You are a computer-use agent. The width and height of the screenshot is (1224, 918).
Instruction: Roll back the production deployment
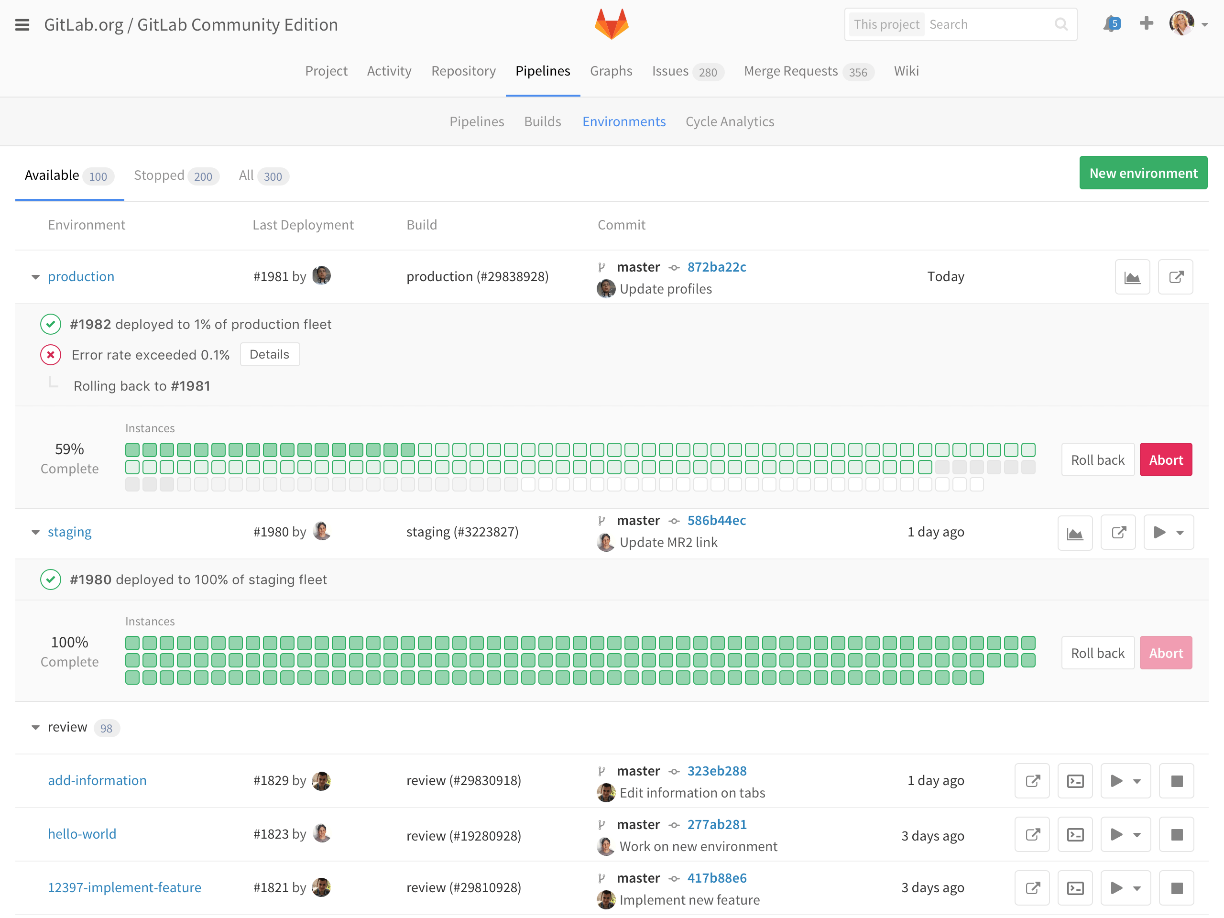1097,460
